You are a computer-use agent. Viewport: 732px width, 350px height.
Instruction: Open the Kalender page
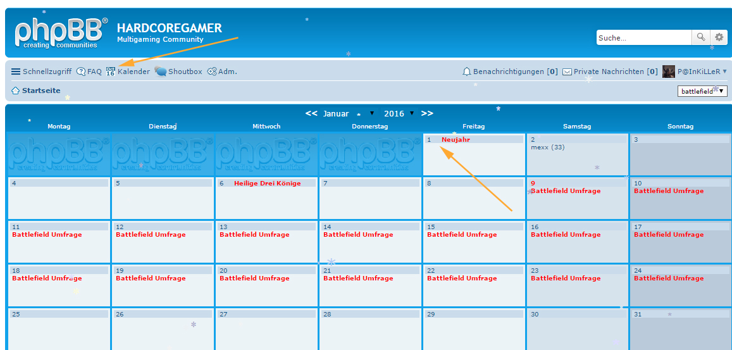133,72
